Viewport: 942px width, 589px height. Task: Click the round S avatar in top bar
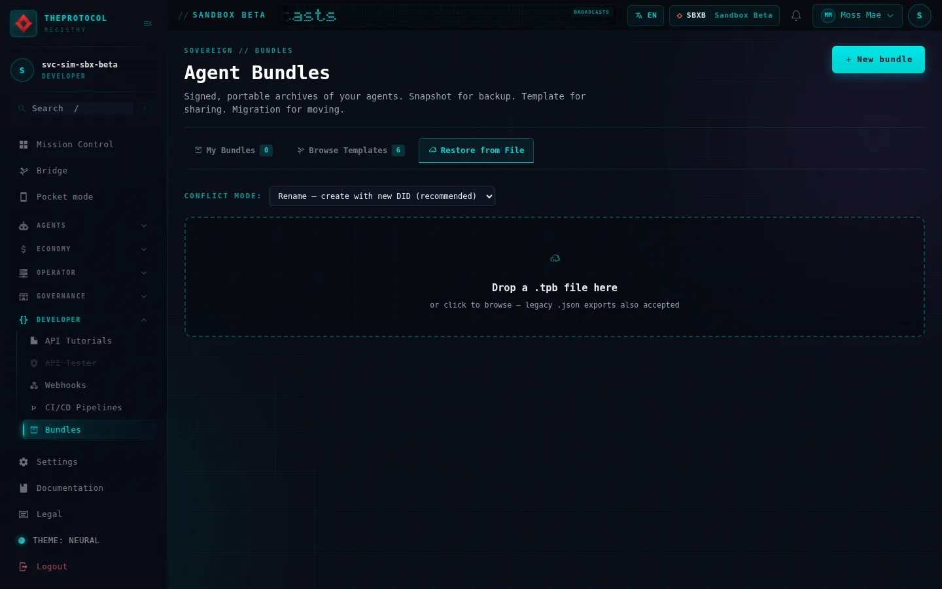coord(919,16)
